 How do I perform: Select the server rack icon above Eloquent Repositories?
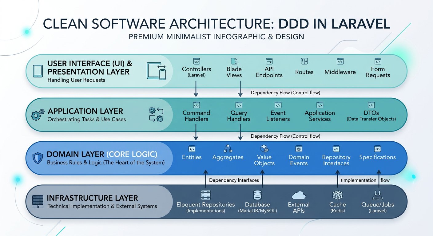click(x=205, y=195)
